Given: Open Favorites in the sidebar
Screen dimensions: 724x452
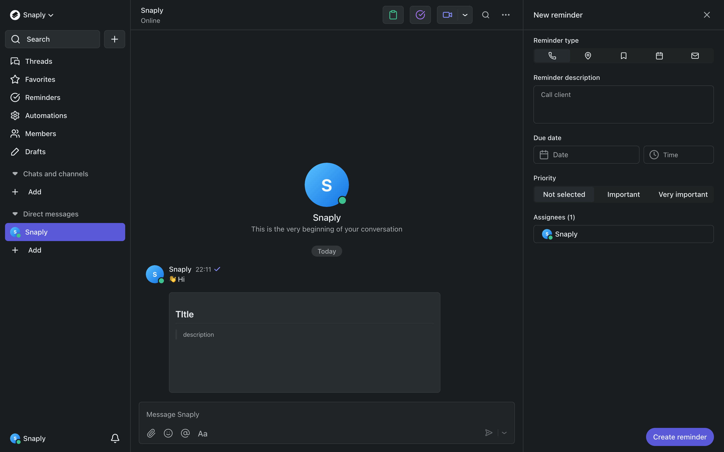Looking at the screenshot, I should point(65,79).
